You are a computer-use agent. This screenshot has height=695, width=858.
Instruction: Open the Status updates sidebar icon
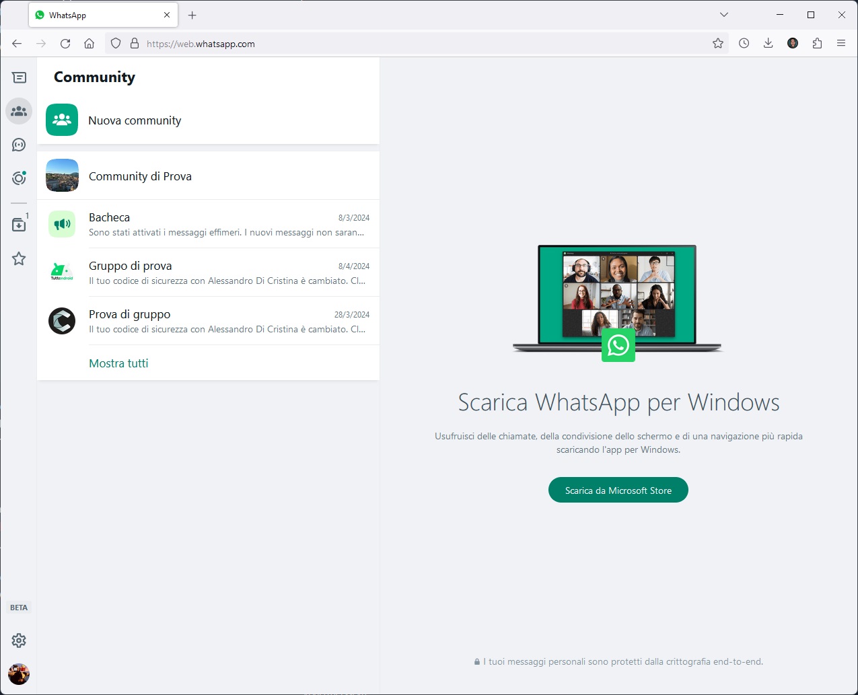(x=19, y=178)
